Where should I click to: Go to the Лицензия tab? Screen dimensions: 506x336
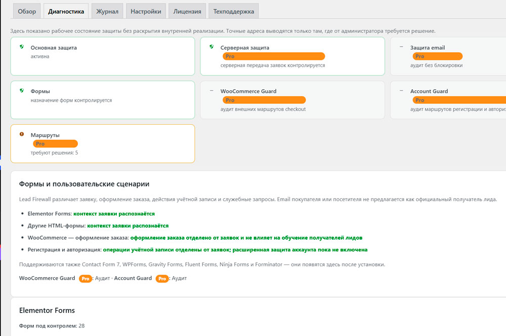tap(187, 11)
